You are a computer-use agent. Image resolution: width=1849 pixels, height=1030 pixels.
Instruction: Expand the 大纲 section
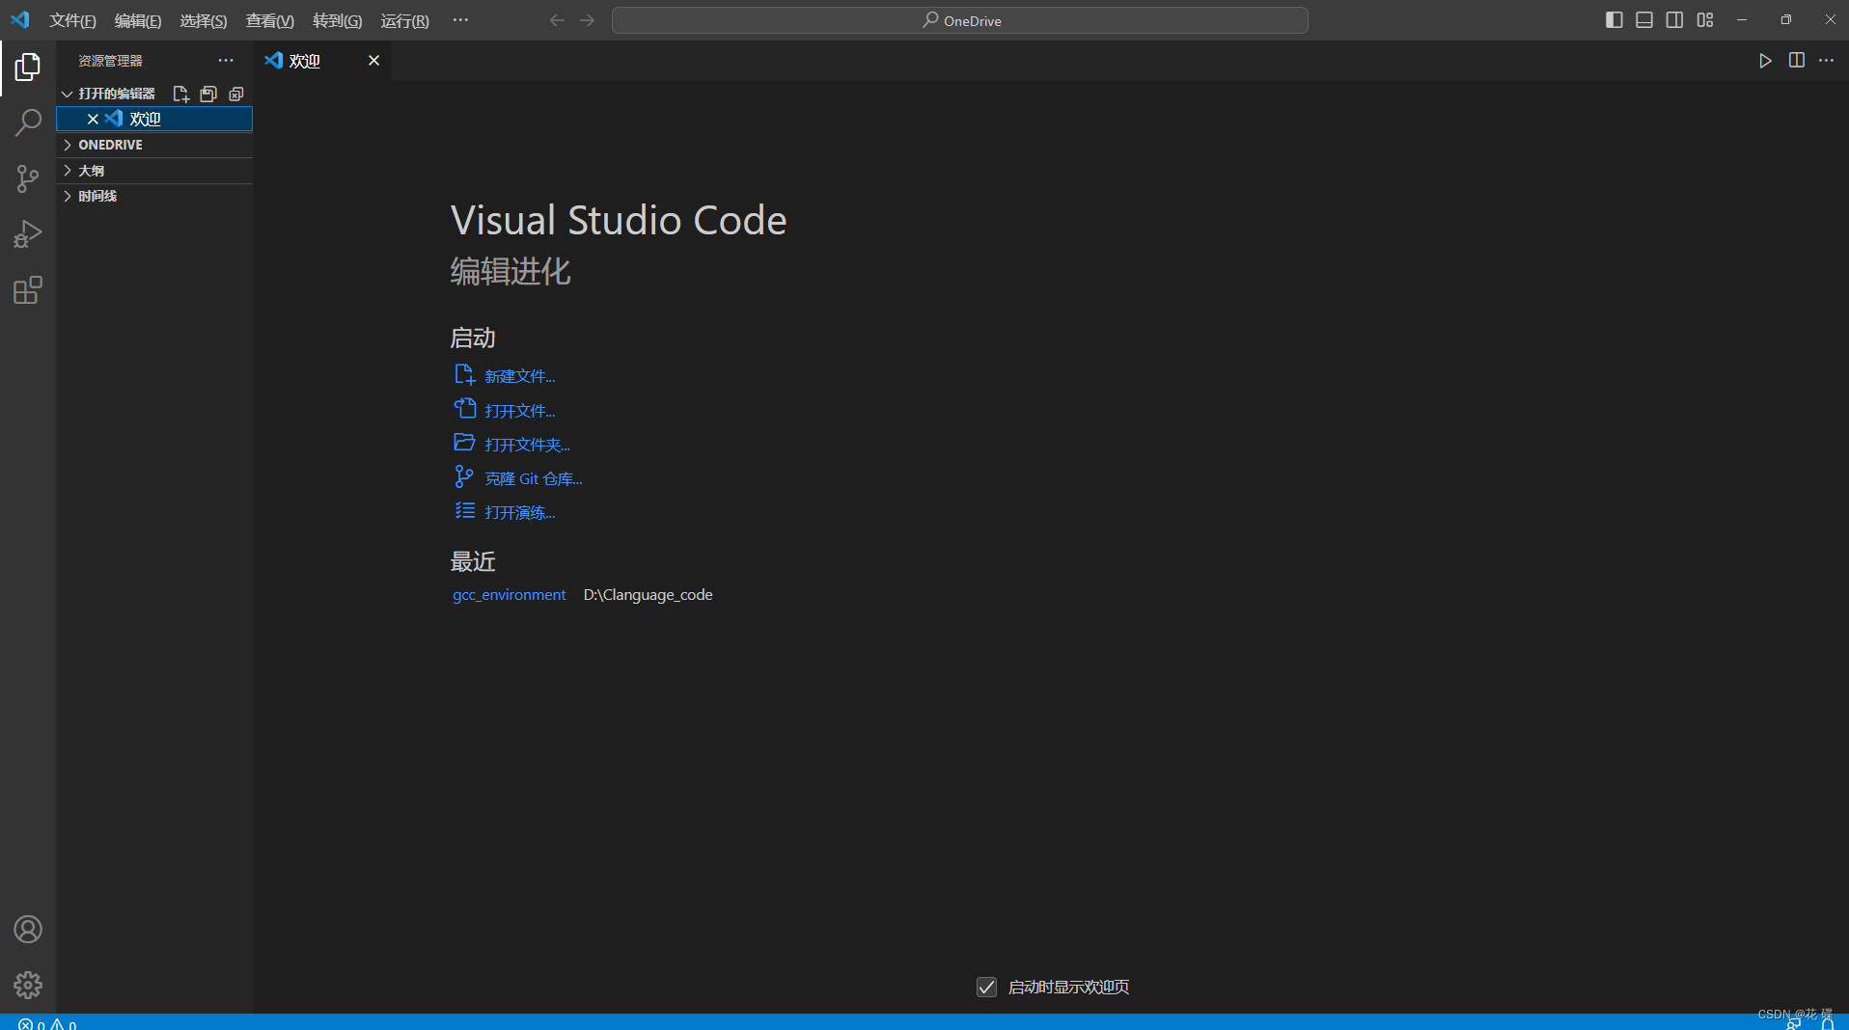click(x=154, y=171)
